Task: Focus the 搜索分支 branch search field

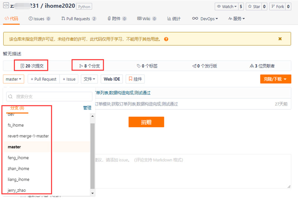Action: pyautogui.click(x=50, y=97)
